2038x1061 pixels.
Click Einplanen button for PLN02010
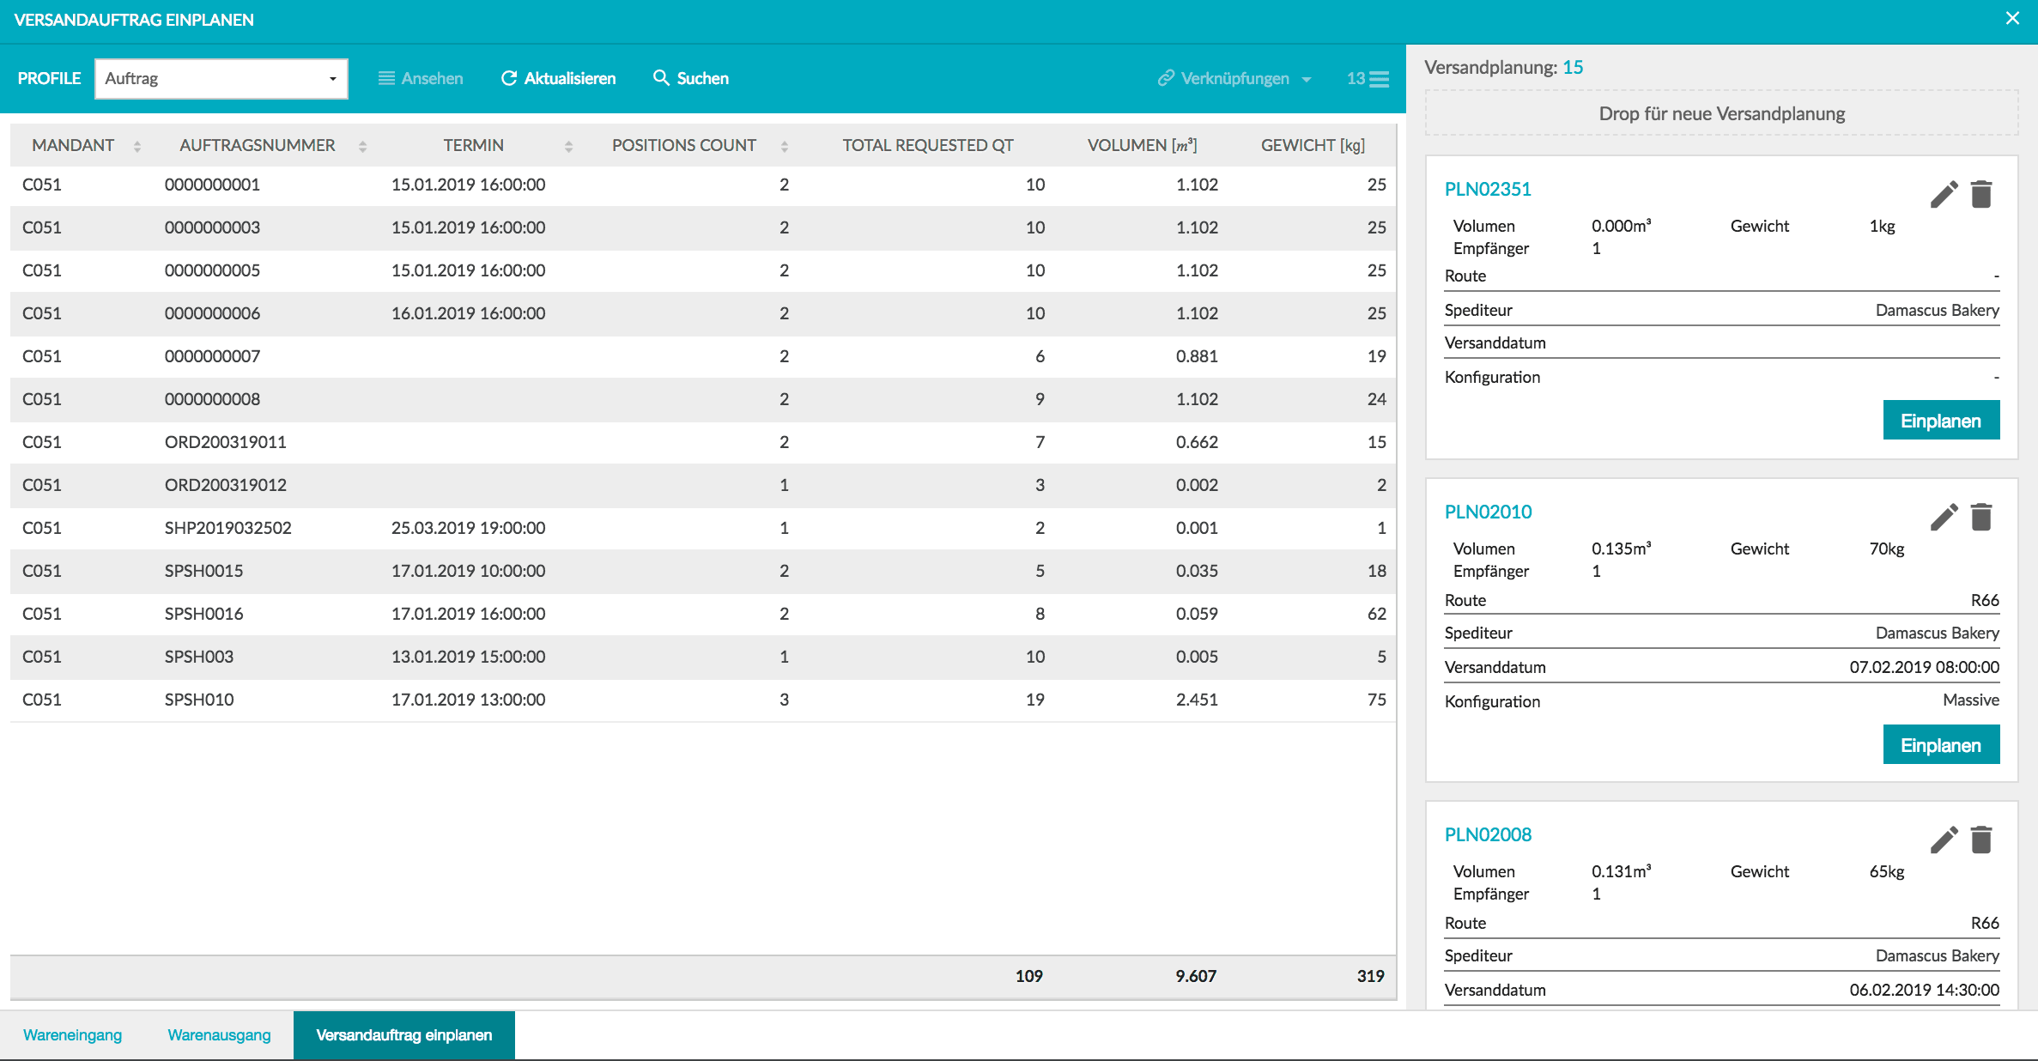click(1941, 745)
